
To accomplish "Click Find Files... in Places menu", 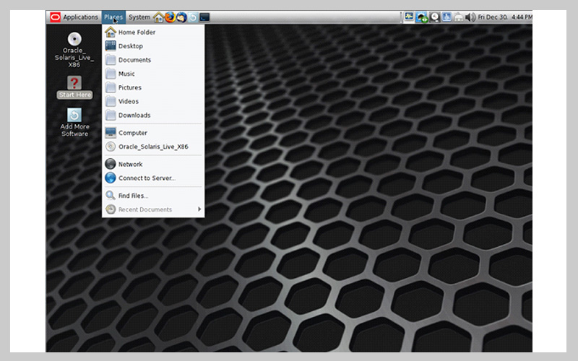I will tap(133, 196).
